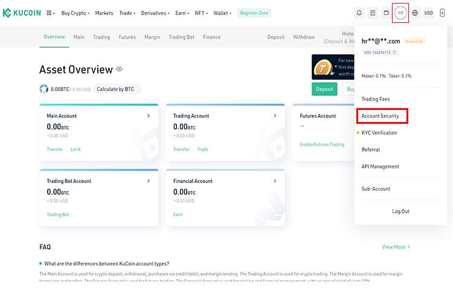
Task: Expand Wallet dropdown menu
Action: pos(222,13)
